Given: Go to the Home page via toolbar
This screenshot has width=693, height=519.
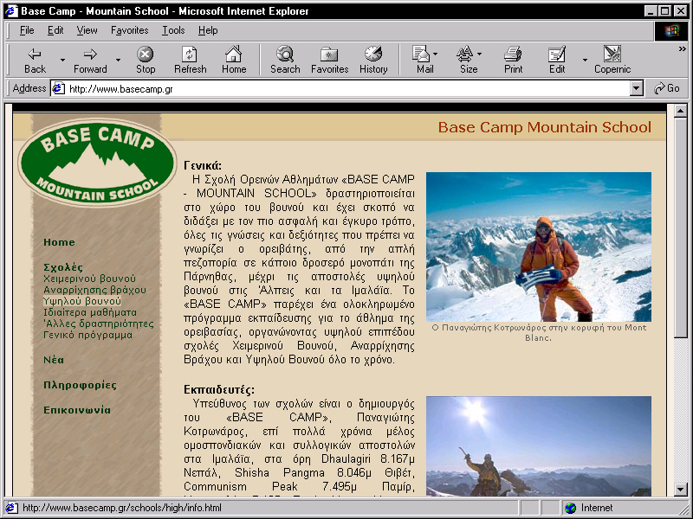Looking at the screenshot, I should click(x=234, y=60).
